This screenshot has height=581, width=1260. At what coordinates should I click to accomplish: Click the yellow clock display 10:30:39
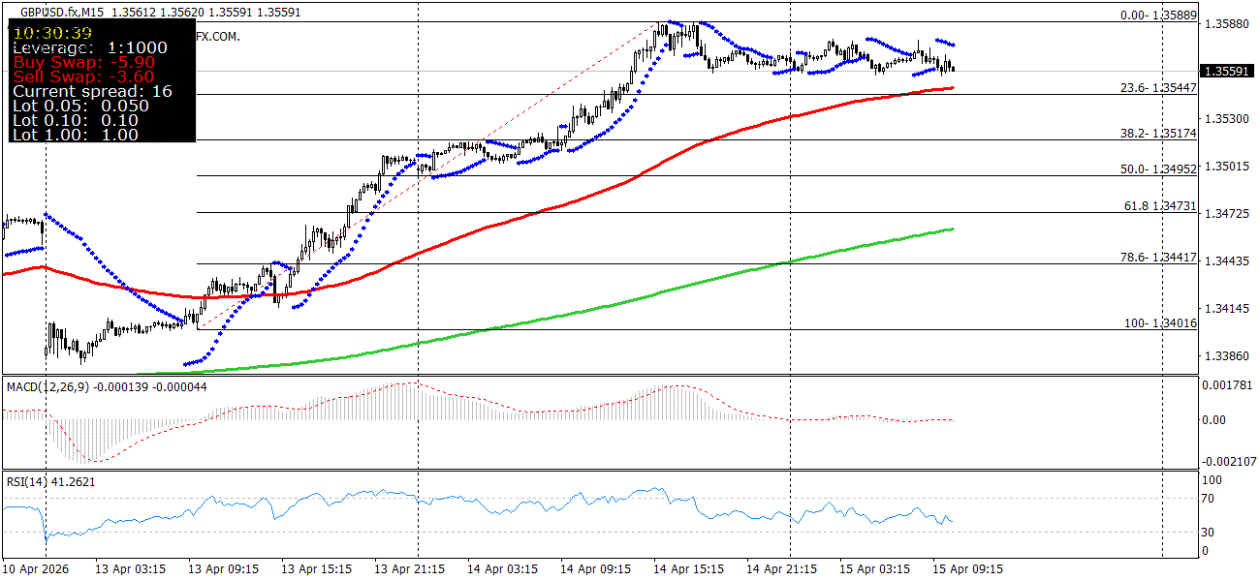[x=50, y=32]
